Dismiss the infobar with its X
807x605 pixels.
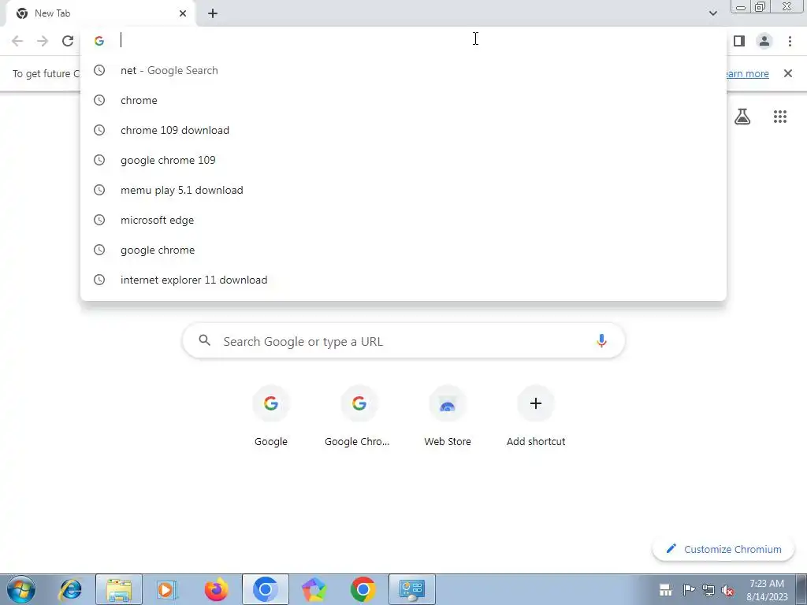point(787,73)
